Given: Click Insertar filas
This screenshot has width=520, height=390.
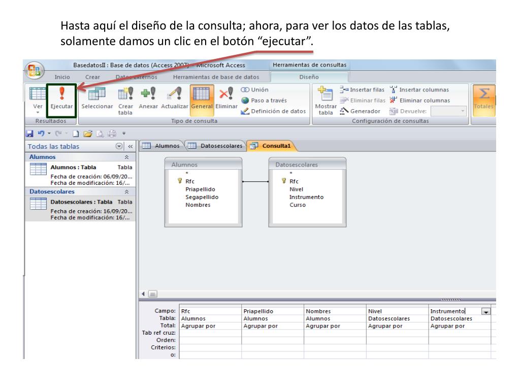Looking at the screenshot, I should pos(362,90).
